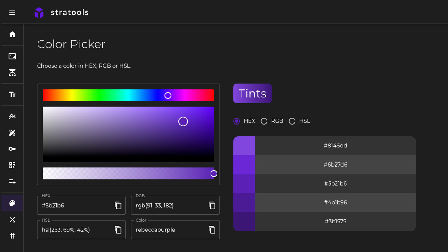
Task: Open the hash tool at sidebar bottom
Action: click(12, 236)
